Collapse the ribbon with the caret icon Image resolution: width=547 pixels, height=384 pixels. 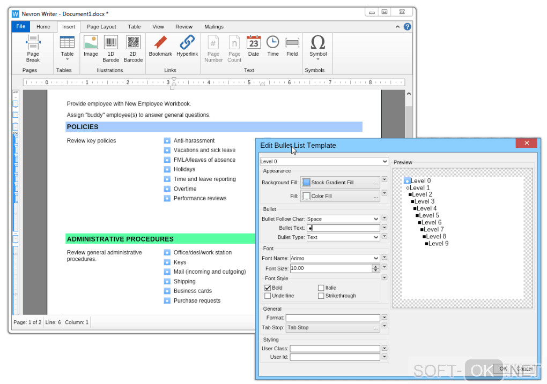[x=397, y=27]
